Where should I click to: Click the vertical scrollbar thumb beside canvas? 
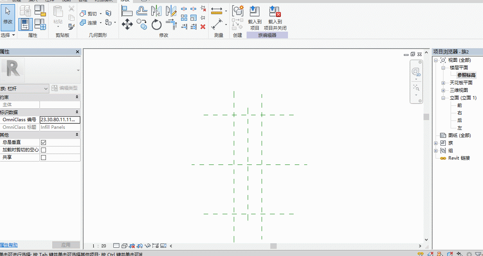pos(426,117)
